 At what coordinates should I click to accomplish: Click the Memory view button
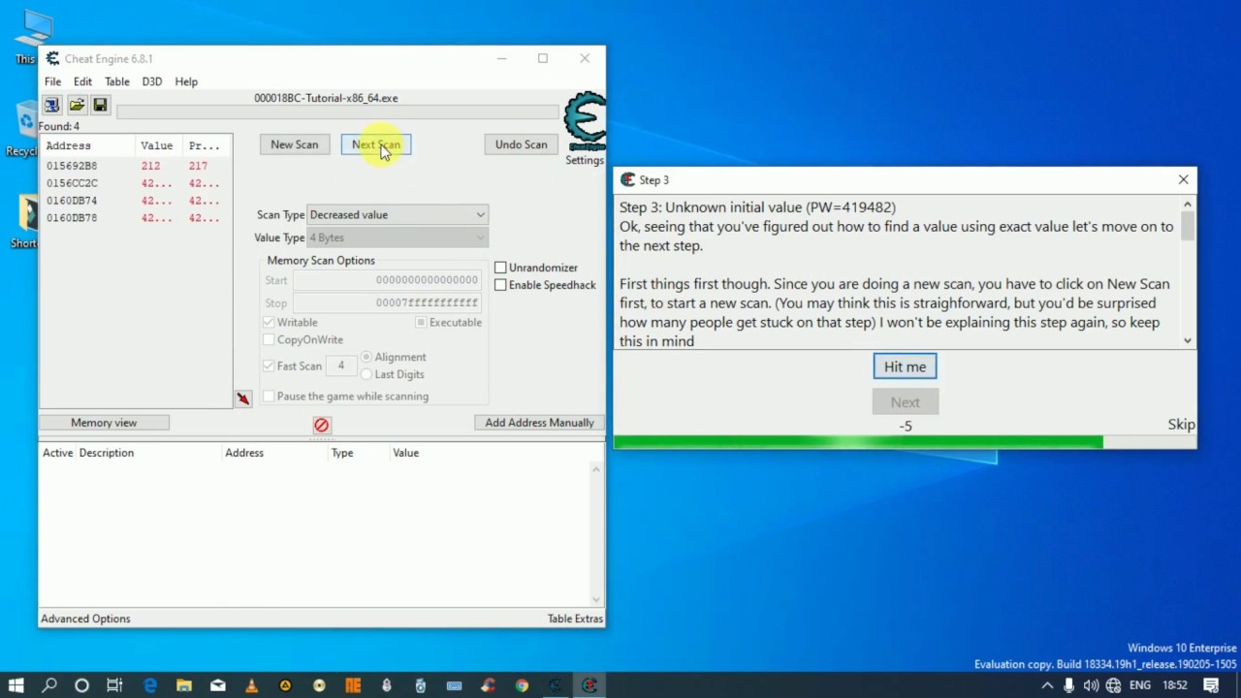(104, 423)
